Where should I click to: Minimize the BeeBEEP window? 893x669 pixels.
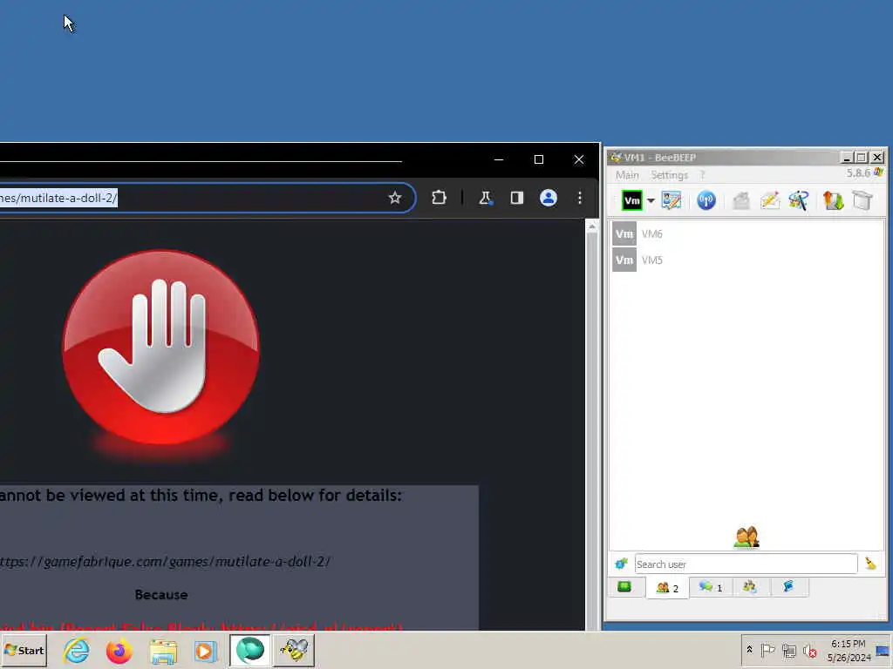847,158
